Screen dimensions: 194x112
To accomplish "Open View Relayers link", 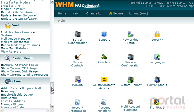I will (x=11, y=52).
